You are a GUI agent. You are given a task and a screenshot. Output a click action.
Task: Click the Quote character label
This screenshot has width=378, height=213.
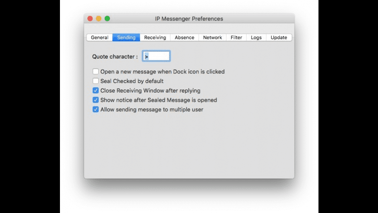click(115, 57)
